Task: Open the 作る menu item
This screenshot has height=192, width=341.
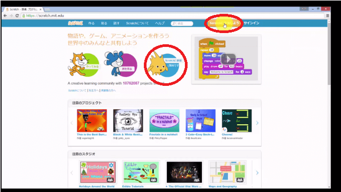Action: [91, 23]
